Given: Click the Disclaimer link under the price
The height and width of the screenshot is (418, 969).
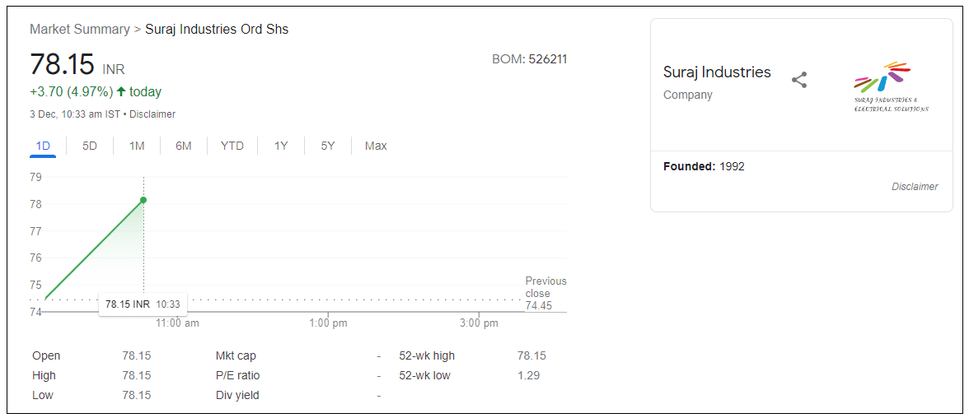Looking at the screenshot, I should pos(152,114).
